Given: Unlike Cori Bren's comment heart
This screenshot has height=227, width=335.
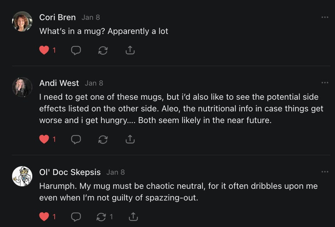Looking at the screenshot, I should click(44, 50).
